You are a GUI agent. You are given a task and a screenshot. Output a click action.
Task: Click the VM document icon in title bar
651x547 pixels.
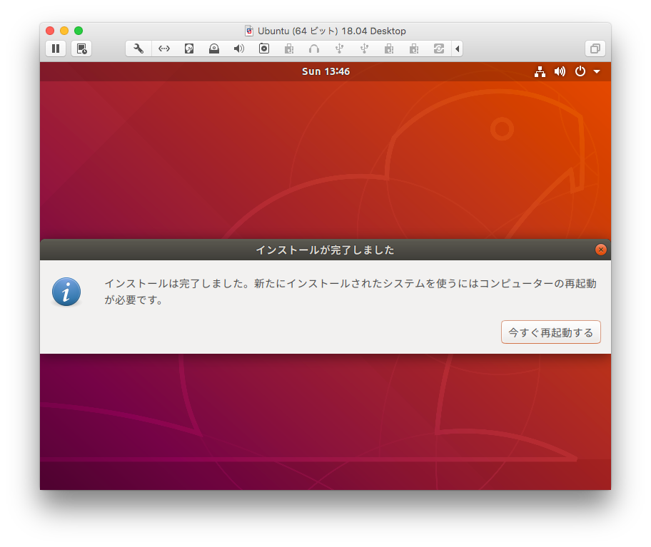tap(249, 31)
